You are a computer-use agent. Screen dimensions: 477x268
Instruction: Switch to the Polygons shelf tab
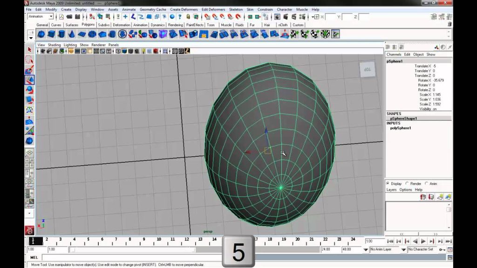[x=88, y=25]
